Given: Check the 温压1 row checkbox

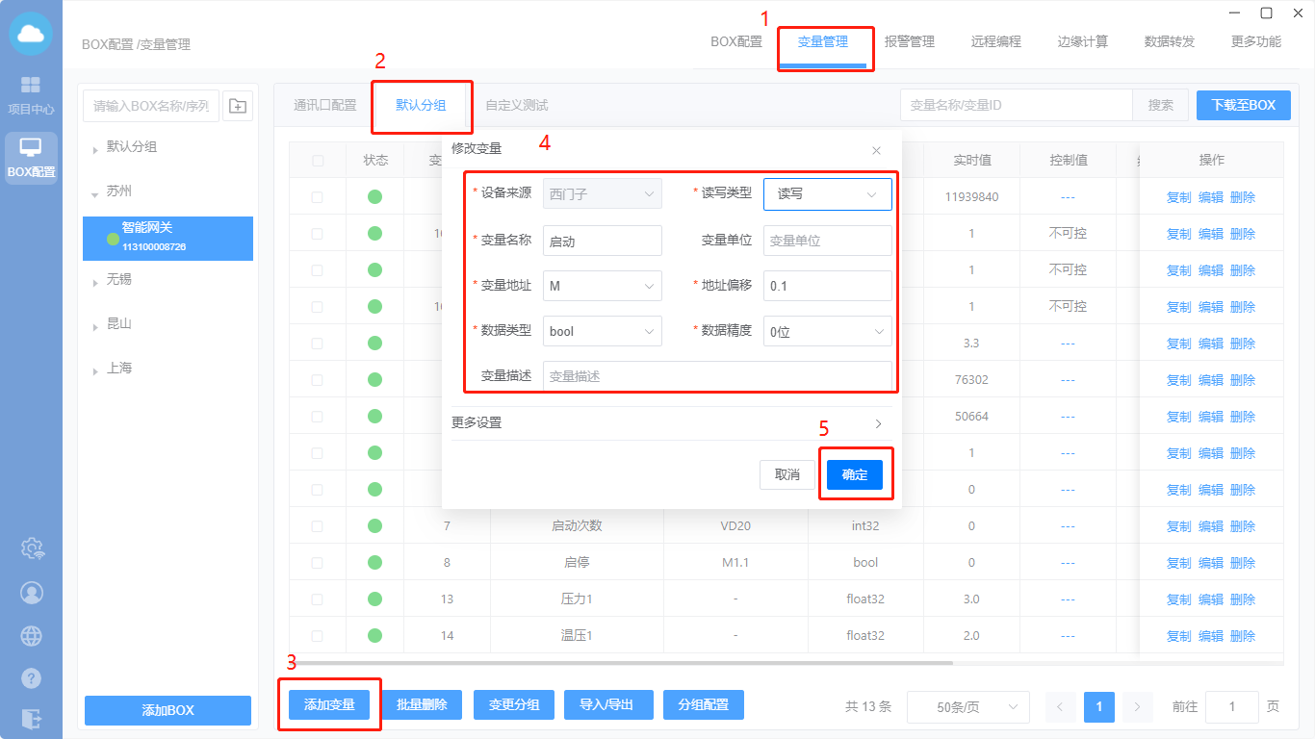Looking at the screenshot, I should click(318, 636).
